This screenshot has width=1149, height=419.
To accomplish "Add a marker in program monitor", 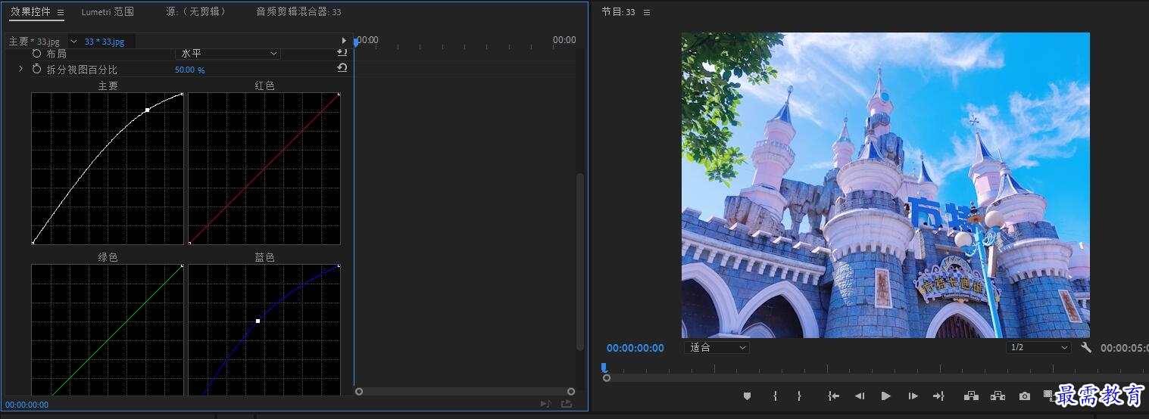I will coord(747,396).
